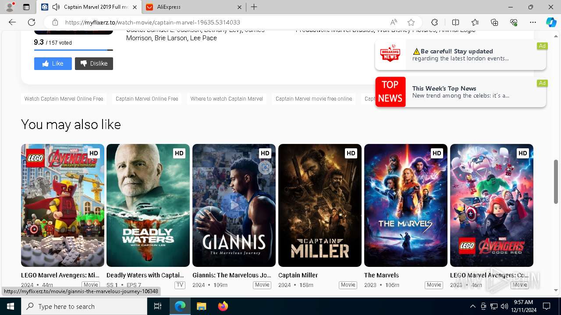Open 'Captain Miller' title link
Viewport: 561px width, 315px height.
[298, 275]
